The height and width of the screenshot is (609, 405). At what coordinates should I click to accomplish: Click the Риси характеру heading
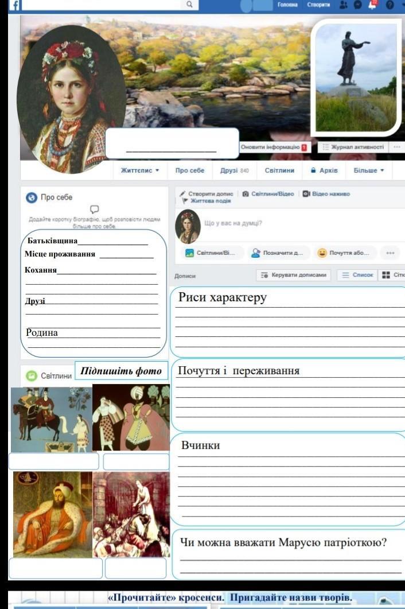[223, 297]
